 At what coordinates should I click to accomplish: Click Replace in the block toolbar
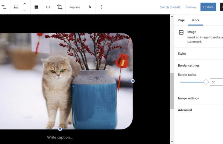pyautogui.click(x=75, y=7)
